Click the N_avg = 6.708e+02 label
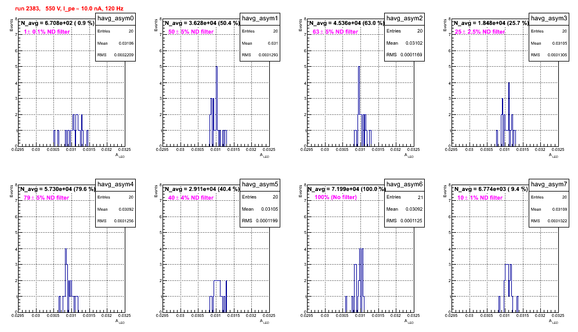 pyautogui.click(x=57, y=23)
